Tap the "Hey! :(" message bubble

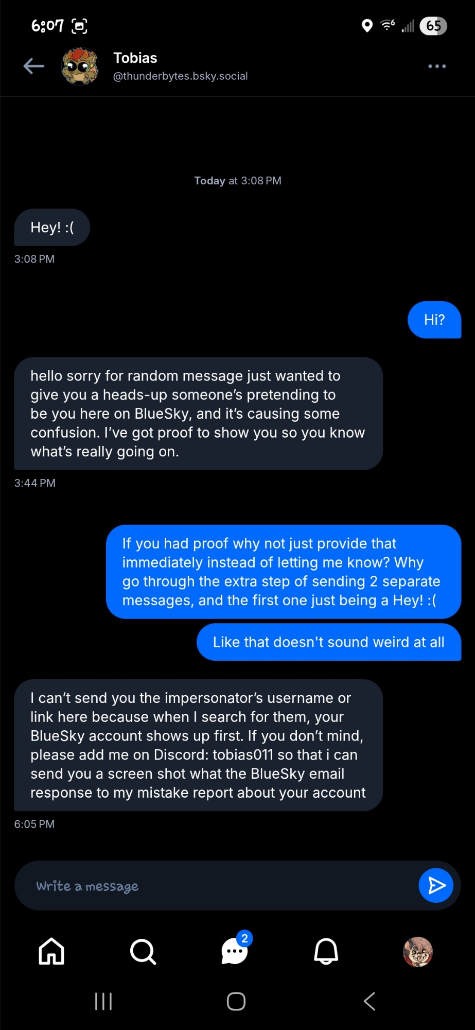click(x=52, y=228)
